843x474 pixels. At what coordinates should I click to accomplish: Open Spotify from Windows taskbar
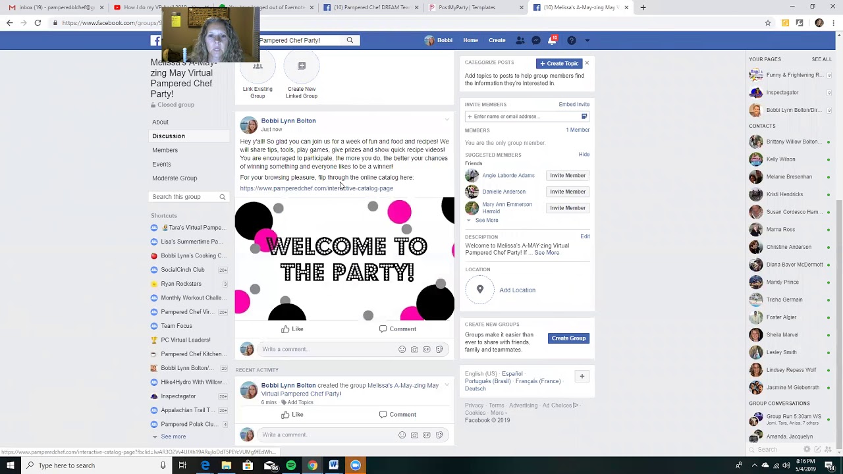(290, 465)
